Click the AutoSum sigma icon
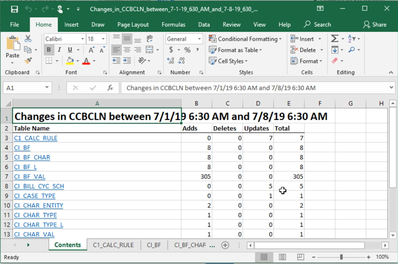 point(335,39)
